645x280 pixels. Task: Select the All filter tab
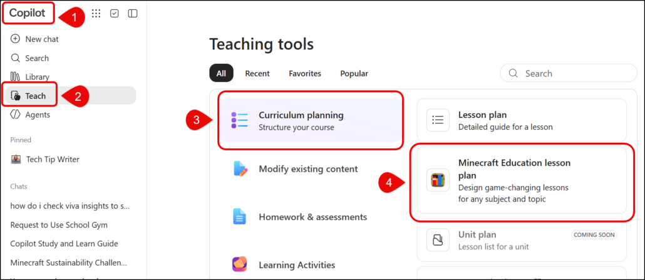(221, 73)
